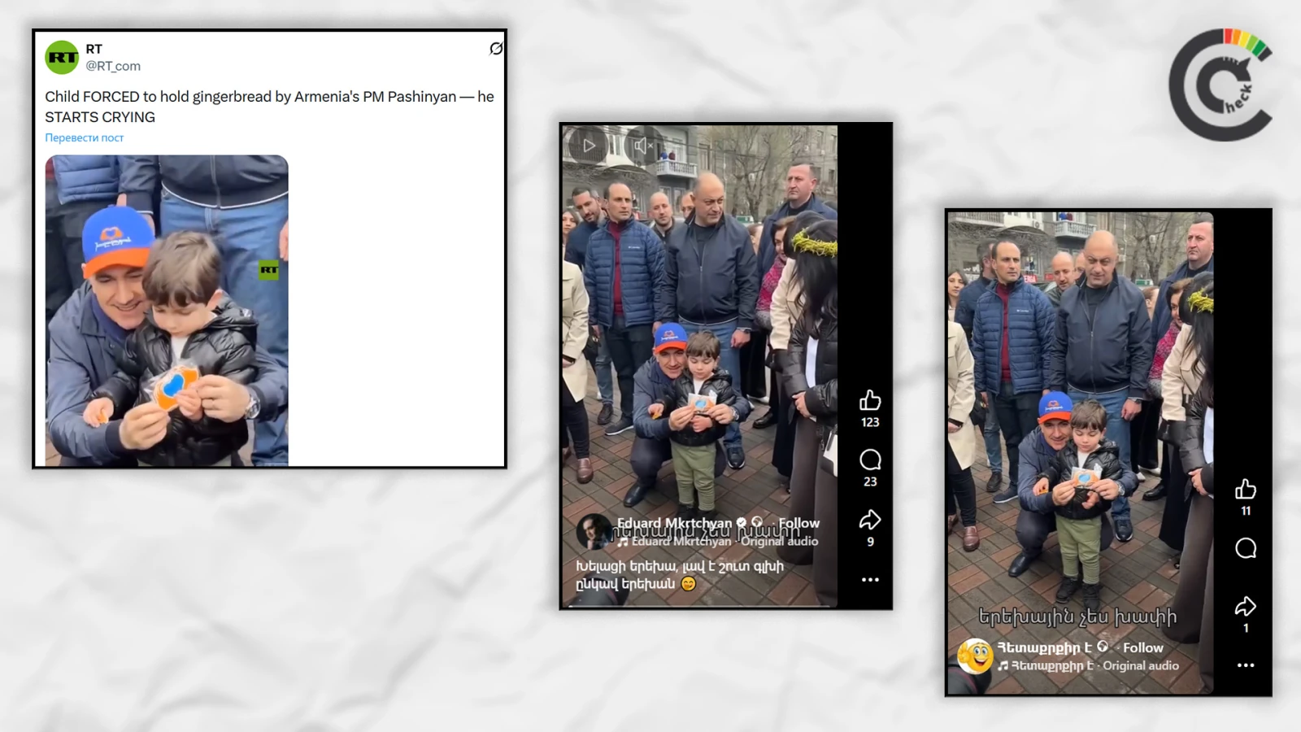The image size is (1301, 732).
Task: Share the reel with 9 shares
Action: pos(870,520)
